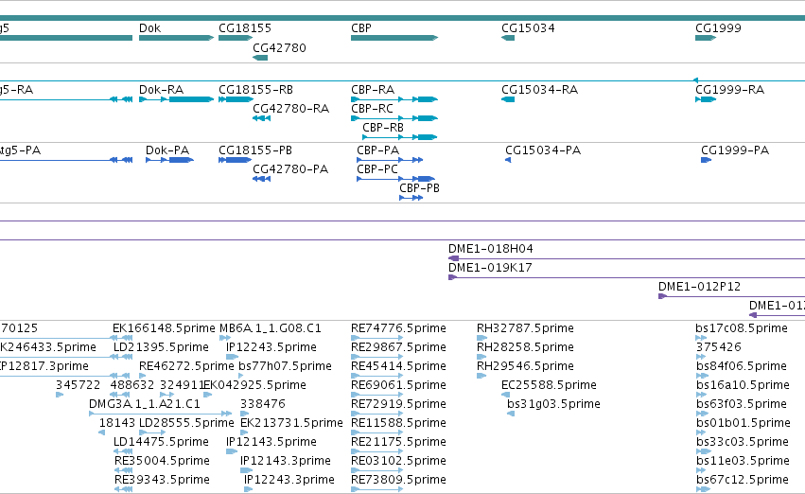Select EST LD14475.5prime

coord(161,442)
